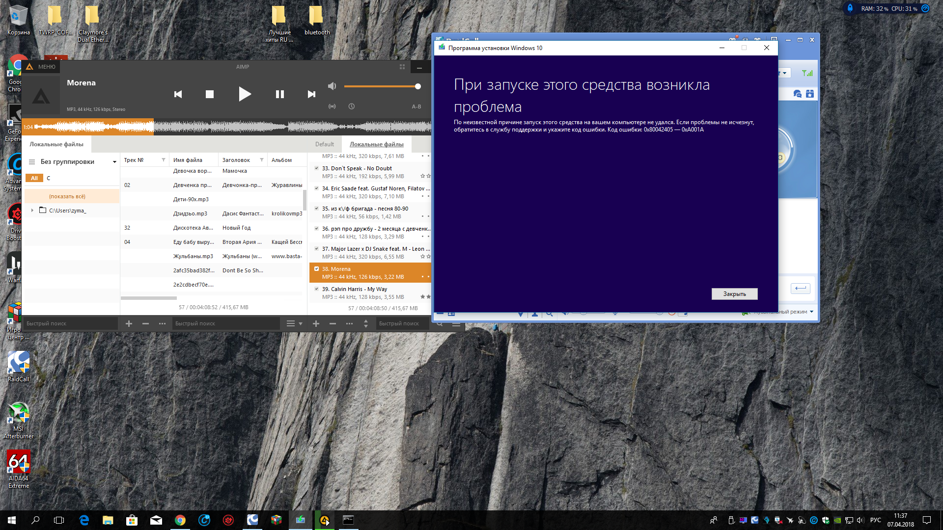Toggle the star rating for track 37
943x530 pixels.
(x=421, y=257)
